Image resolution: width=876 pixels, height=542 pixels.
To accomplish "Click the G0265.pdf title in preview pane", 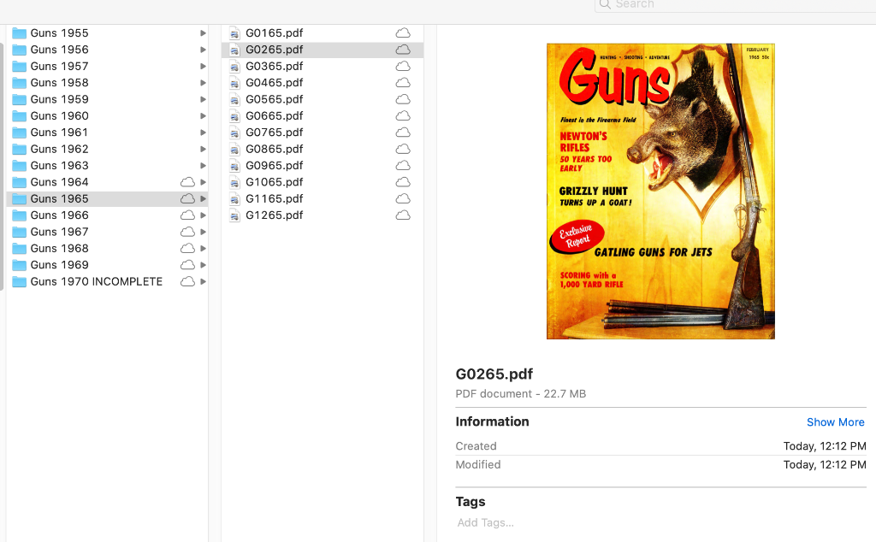I will 494,374.
